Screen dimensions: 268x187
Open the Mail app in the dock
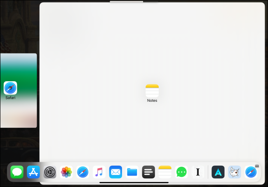pos(115,172)
